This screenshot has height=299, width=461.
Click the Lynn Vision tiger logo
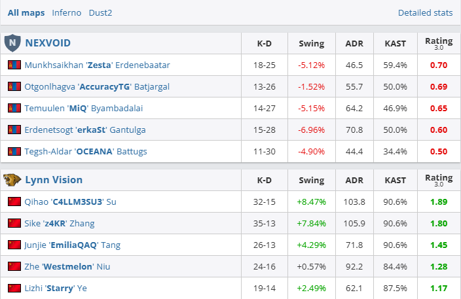tap(12, 180)
